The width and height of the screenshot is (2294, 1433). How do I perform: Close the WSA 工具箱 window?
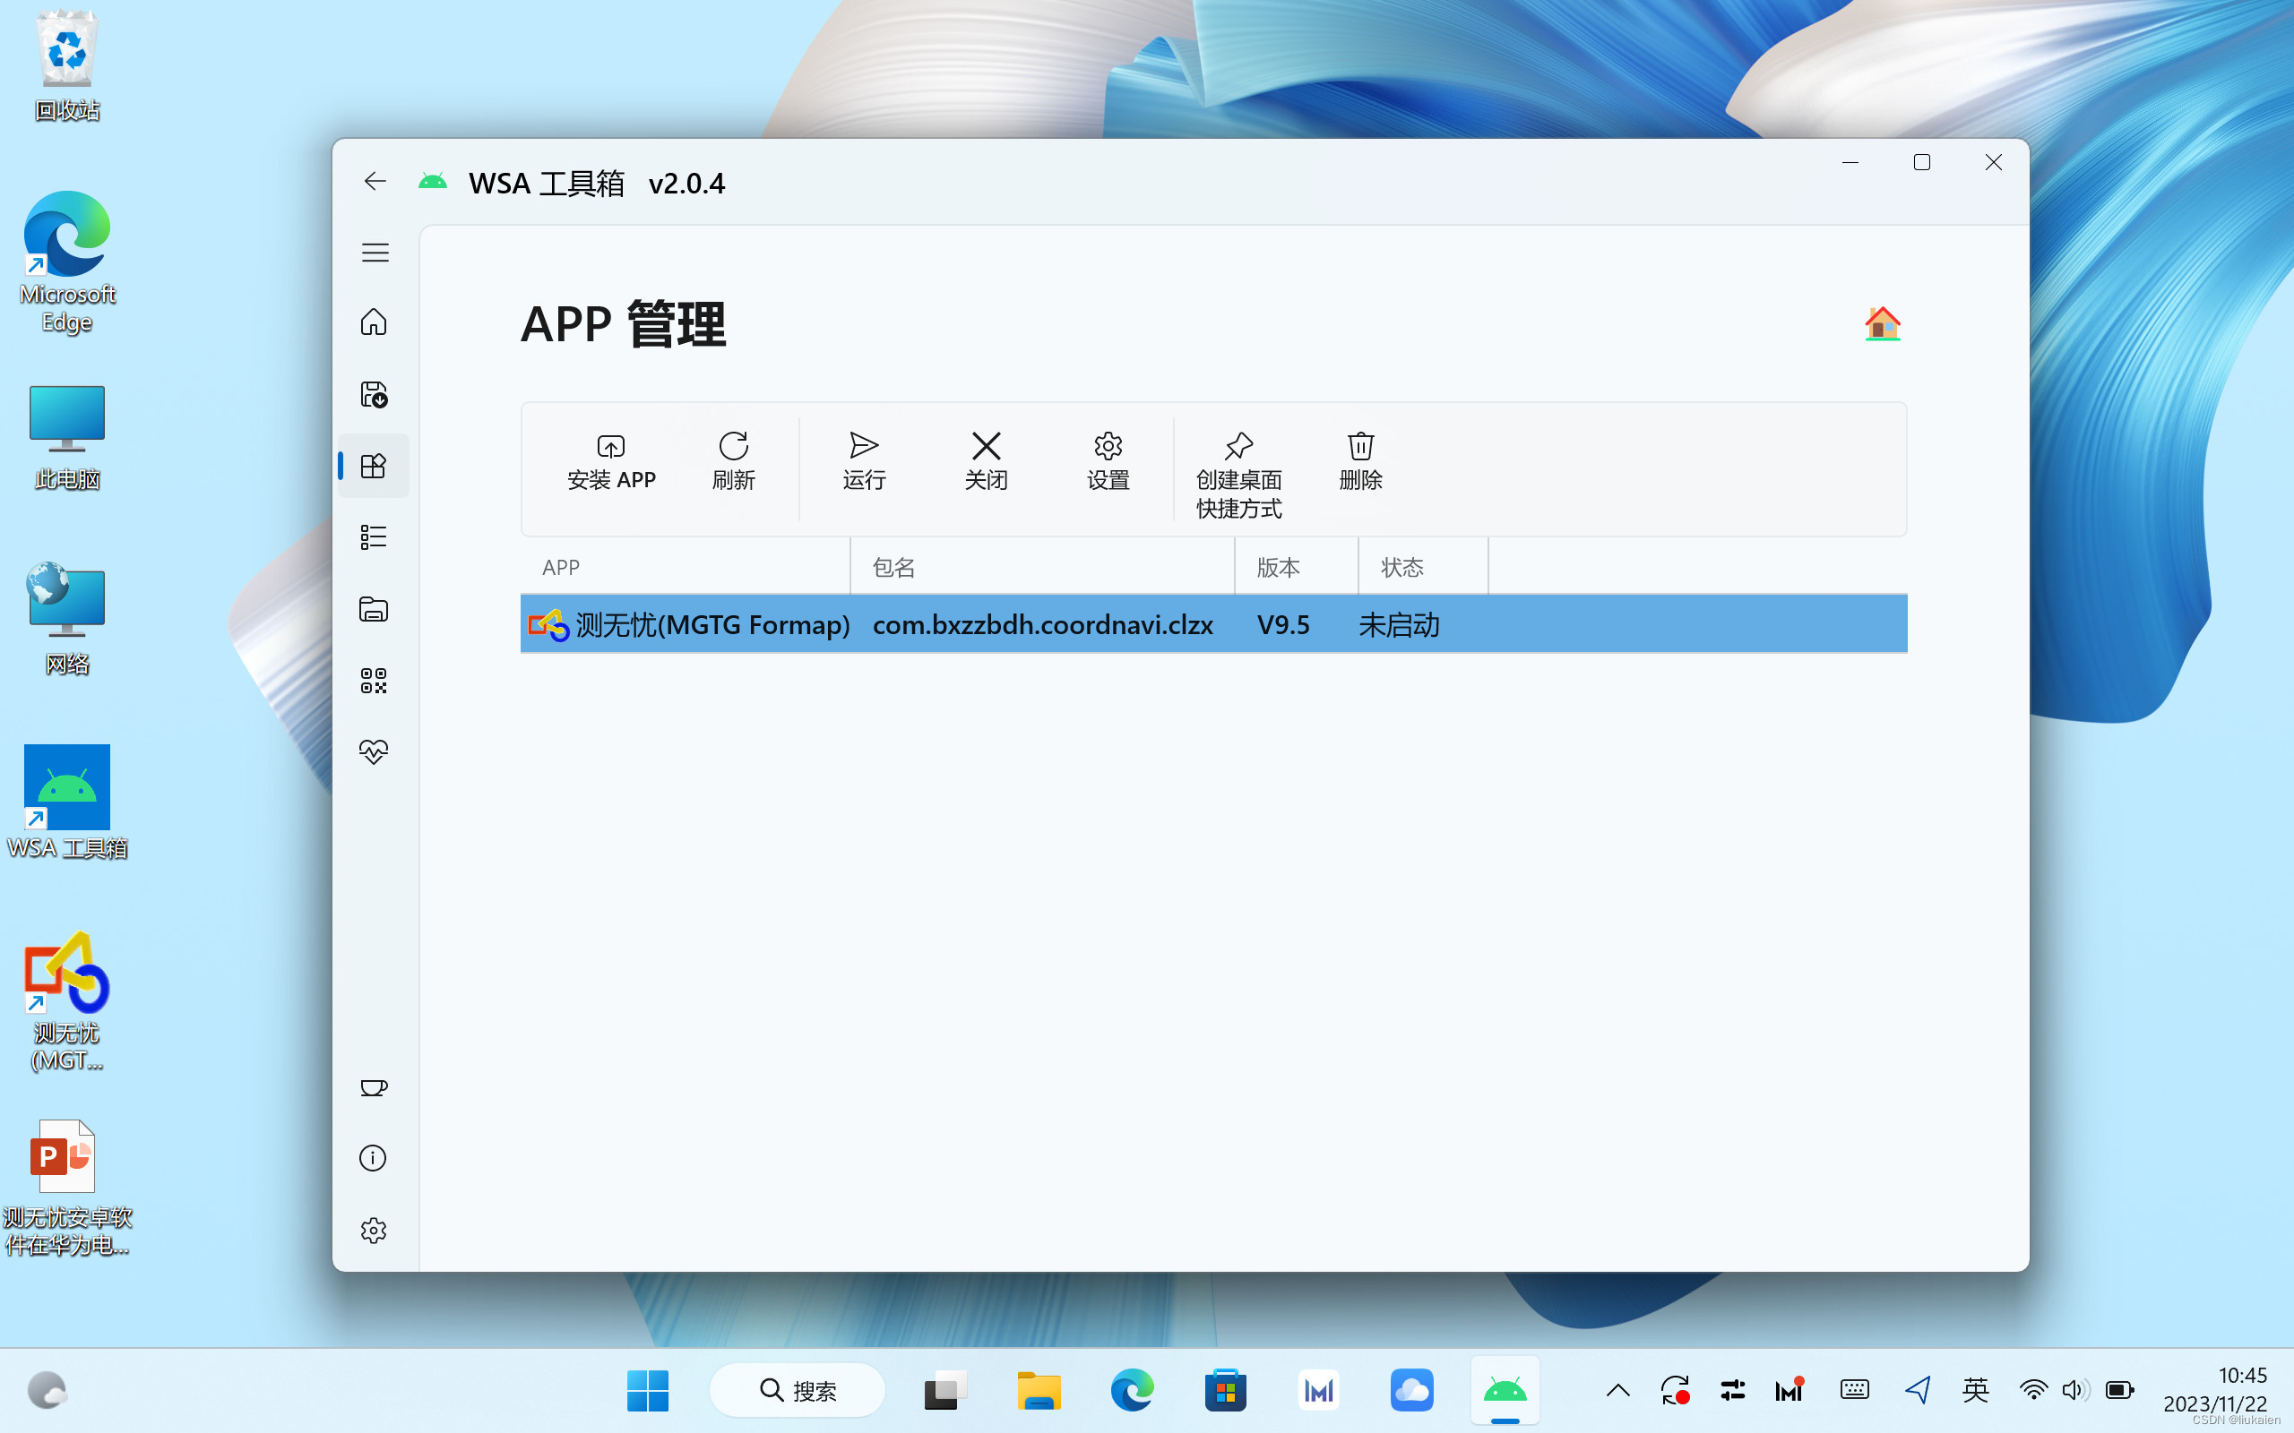pyautogui.click(x=1993, y=163)
